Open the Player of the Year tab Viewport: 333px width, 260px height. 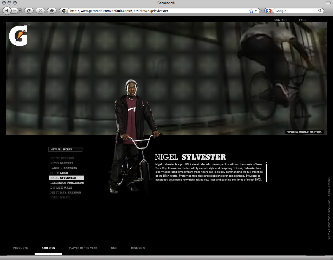[83, 248]
